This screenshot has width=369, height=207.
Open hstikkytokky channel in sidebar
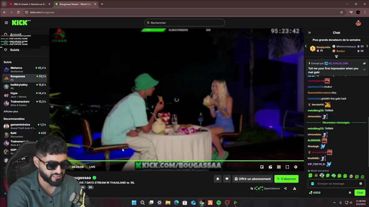(25, 86)
